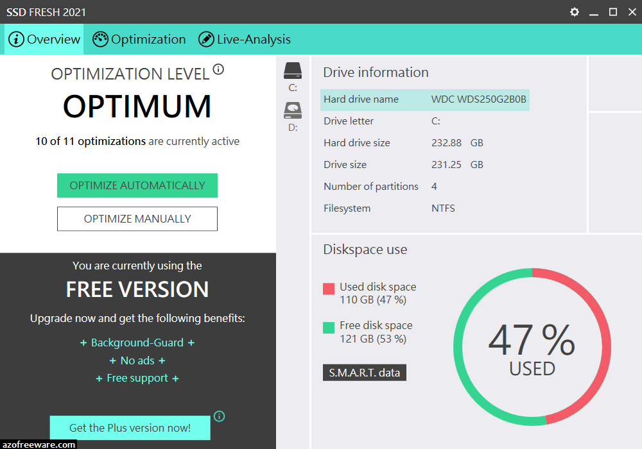The width and height of the screenshot is (642, 449).
Task: Click the 121 GB (53 %) free text
Action: click(x=373, y=339)
